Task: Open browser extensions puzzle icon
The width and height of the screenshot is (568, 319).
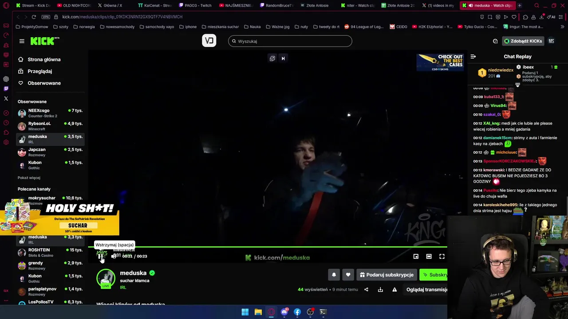Action: pyautogui.click(x=525, y=17)
